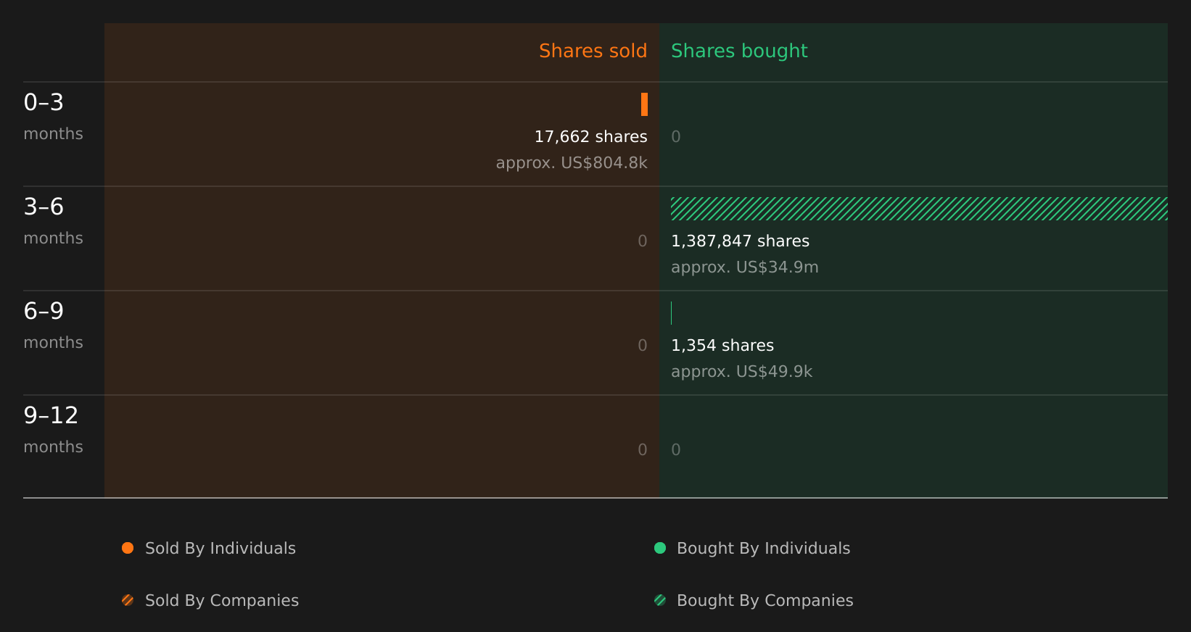Select the 1,354 shares value
Image resolution: width=1191 pixels, height=632 pixels.
(x=722, y=346)
